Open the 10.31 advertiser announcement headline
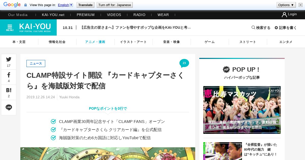Image resolution: width=305 pixels, height=160 pixels. tap(136, 27)
